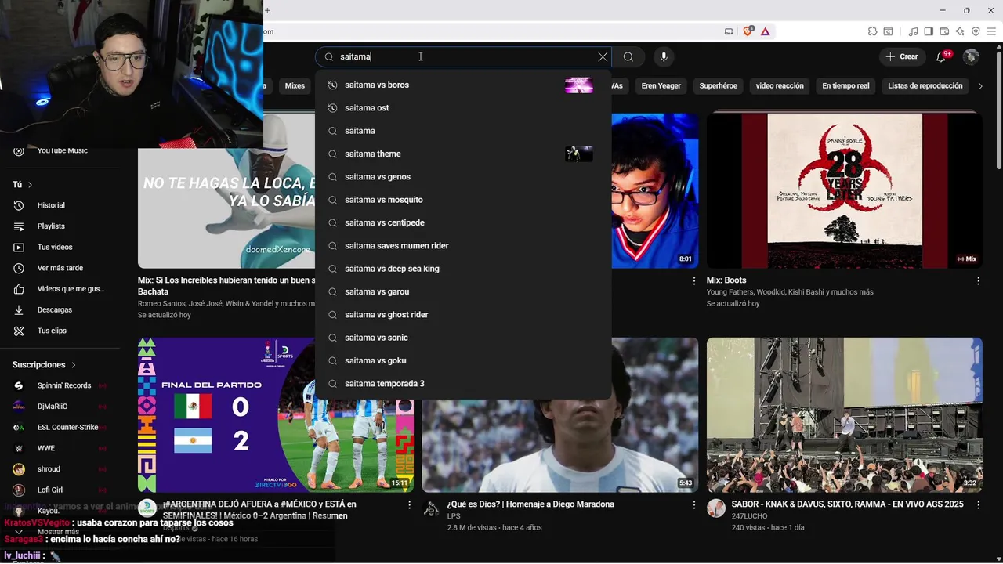Select saitama saves mumen rider suggestion

[463, 246]
